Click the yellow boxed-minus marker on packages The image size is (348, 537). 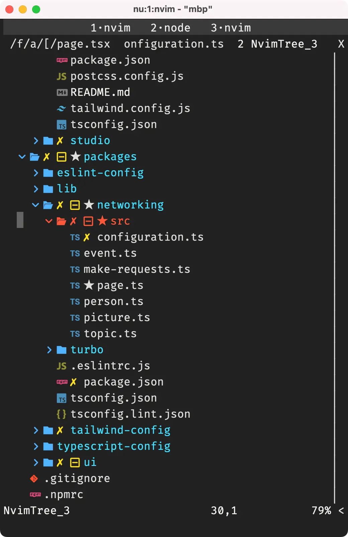pyautogui.click(x=62, y=157)
